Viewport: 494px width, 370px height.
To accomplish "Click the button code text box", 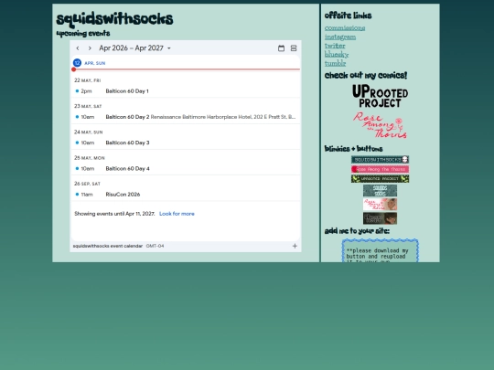I will coord(381,250).
